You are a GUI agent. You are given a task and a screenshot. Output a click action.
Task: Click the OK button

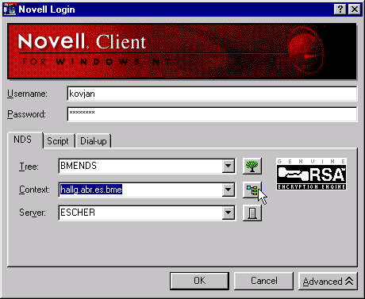tap(199, 281)
